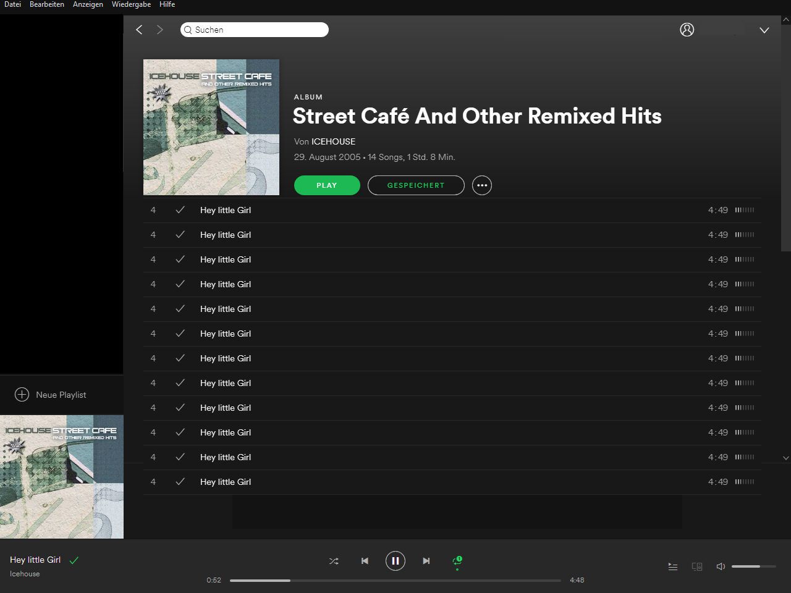Unsave the now playing song checkmark

coord(74,561)
